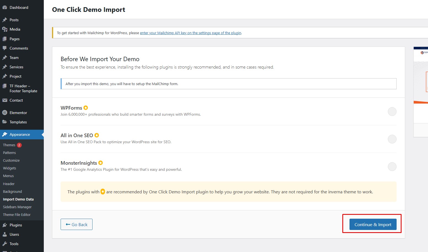Click the Project pin icon
The height and width of the screenshot is (252, 428).
pyautogui.click(x=5, y=76)
